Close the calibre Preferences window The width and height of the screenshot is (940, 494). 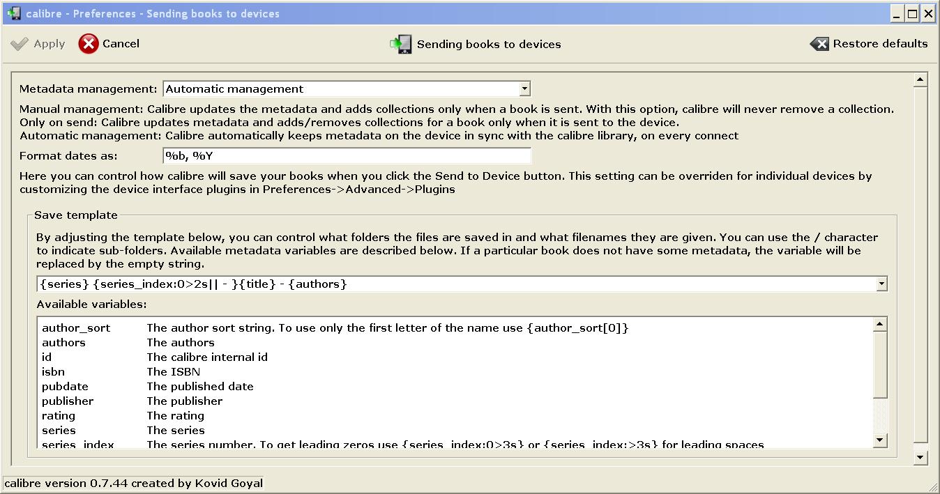[928, 13]
